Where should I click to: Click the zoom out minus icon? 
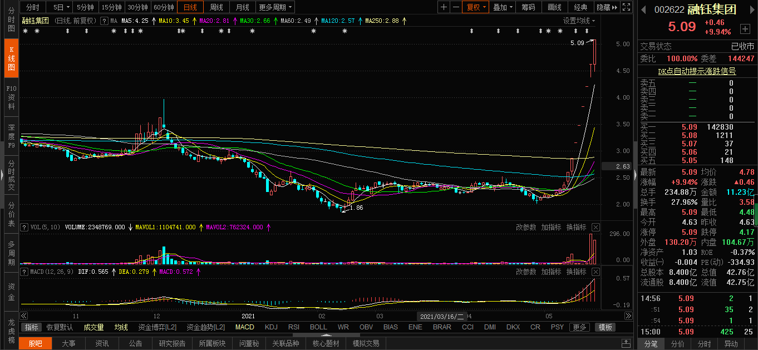pyautogui.click(x=456, y=7)
